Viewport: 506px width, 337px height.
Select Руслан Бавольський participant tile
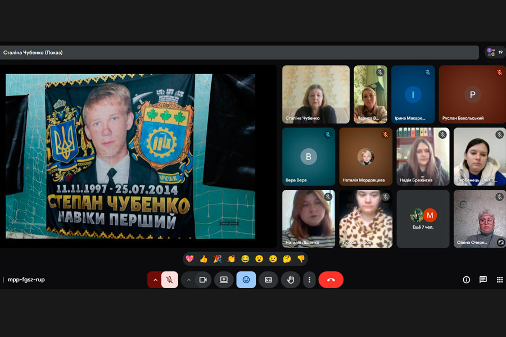472,94
